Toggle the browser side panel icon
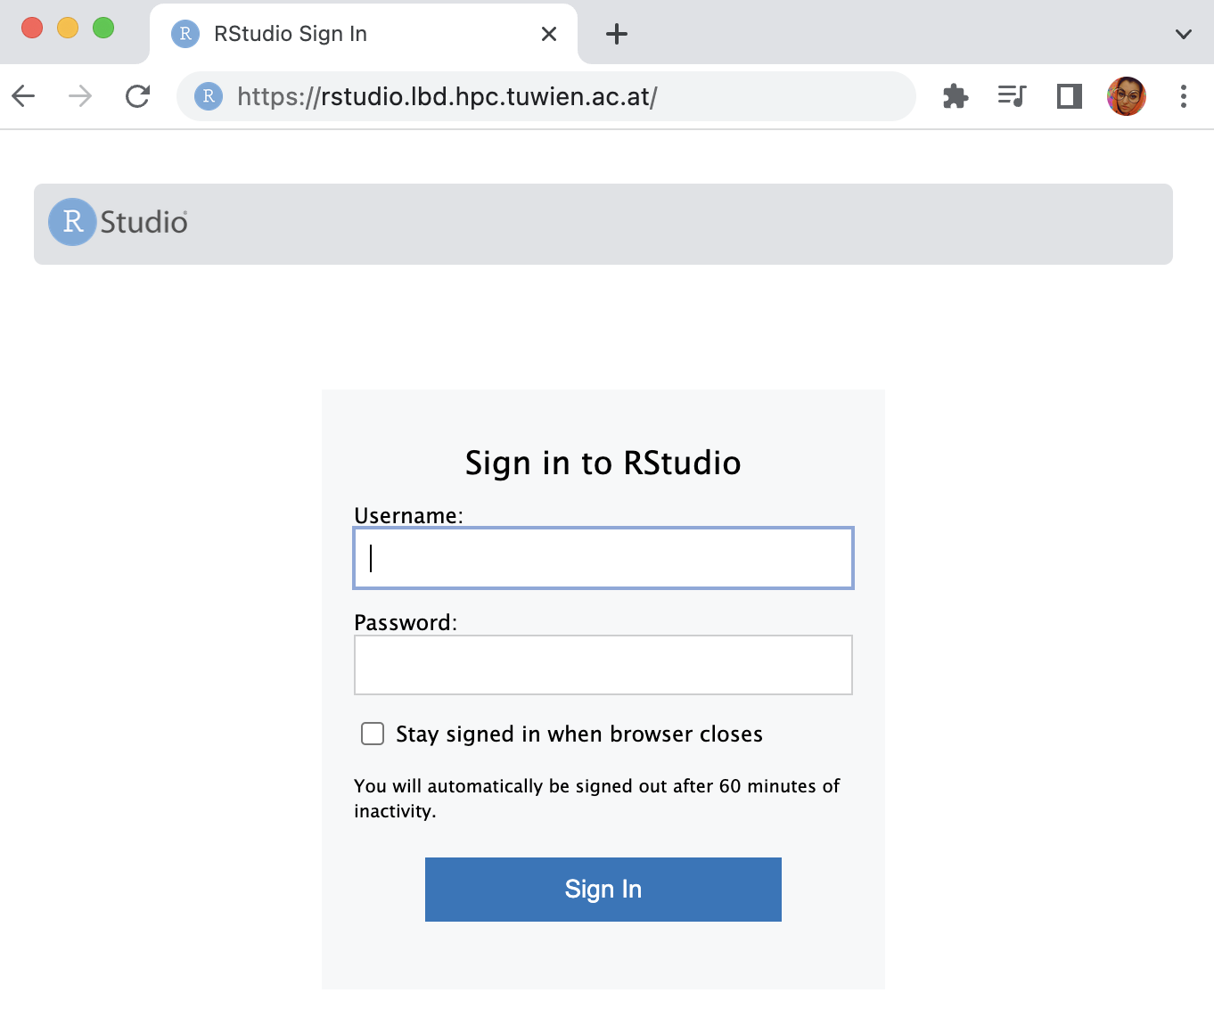1214x1009 pixels. 1070,96
